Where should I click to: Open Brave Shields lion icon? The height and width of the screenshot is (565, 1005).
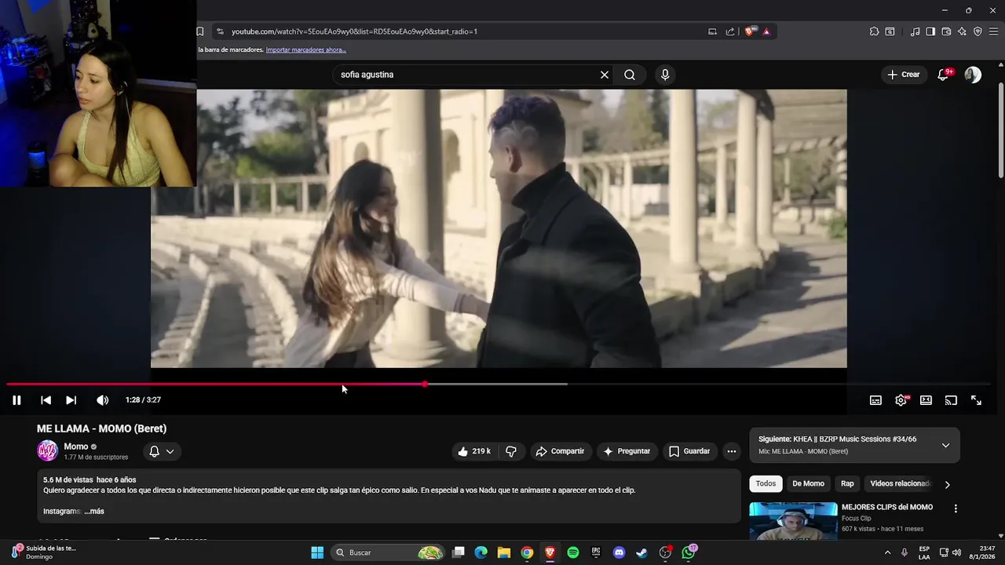tap(750, 31)
